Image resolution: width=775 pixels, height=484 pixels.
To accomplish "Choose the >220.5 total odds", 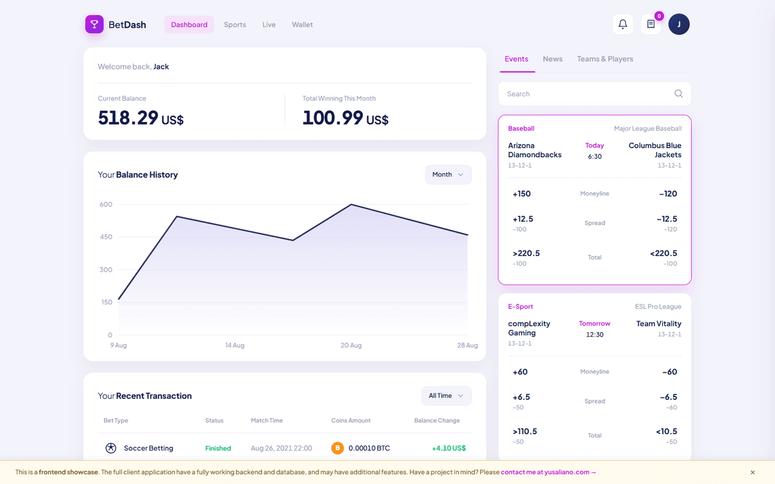I will (526, 258).
